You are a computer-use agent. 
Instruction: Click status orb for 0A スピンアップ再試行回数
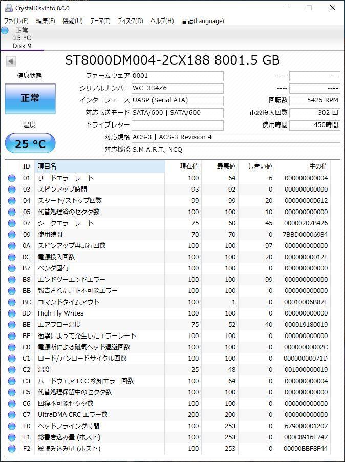click(x=12, y=245)
